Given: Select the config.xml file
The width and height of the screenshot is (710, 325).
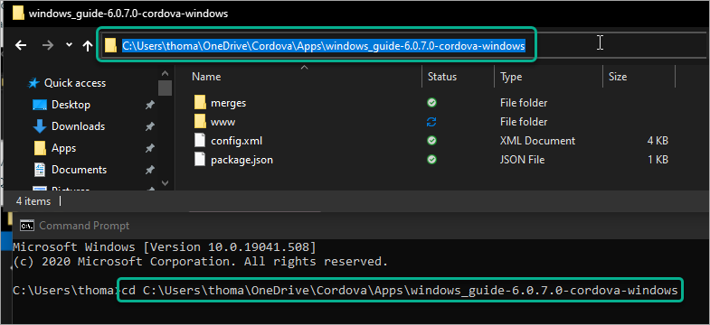Looking at the screenshot, I should click(236, 141).
